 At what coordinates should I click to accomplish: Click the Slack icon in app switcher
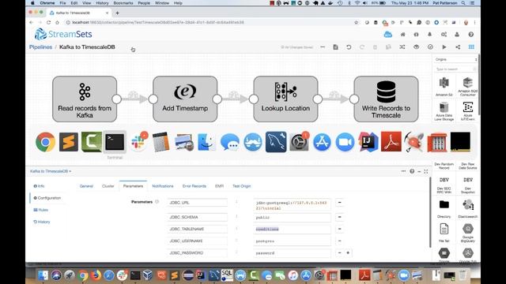(138, 142)
